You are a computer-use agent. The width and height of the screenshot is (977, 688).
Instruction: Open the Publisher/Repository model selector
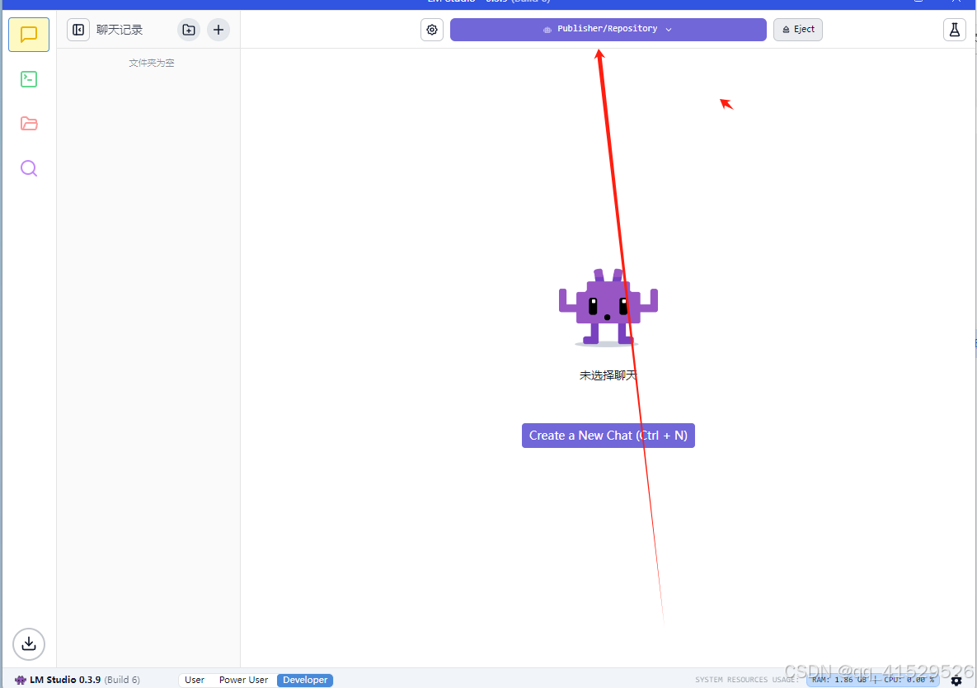[608, 30]
